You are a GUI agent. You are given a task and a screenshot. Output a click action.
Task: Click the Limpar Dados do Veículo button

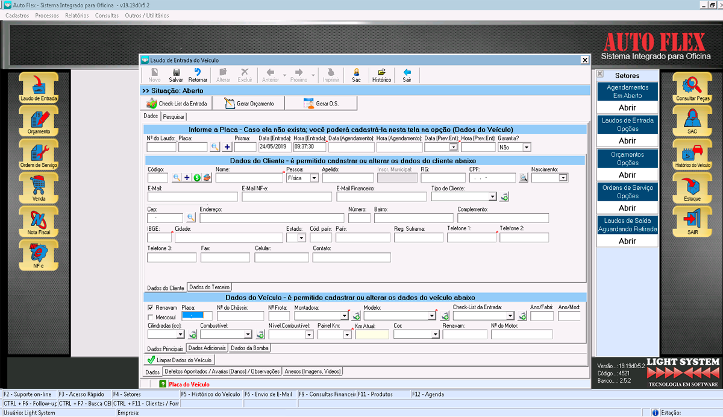pos(179,360)
